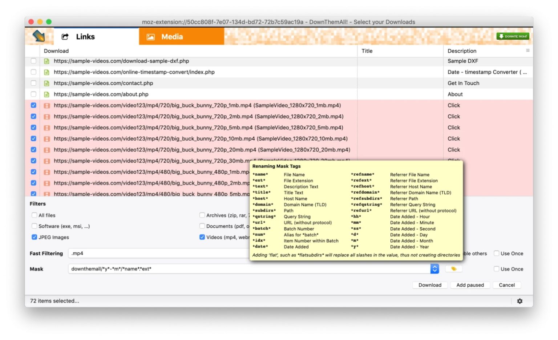This screenshot has height=340, width=558.
Task: Open the column chooser hamburger icon
Action: tap(529, 51)
